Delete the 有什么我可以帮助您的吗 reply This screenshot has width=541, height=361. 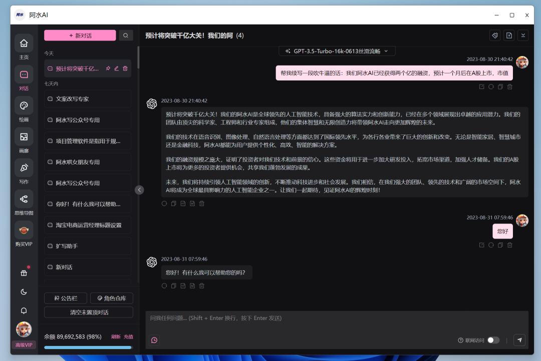[x=202, y=286]
